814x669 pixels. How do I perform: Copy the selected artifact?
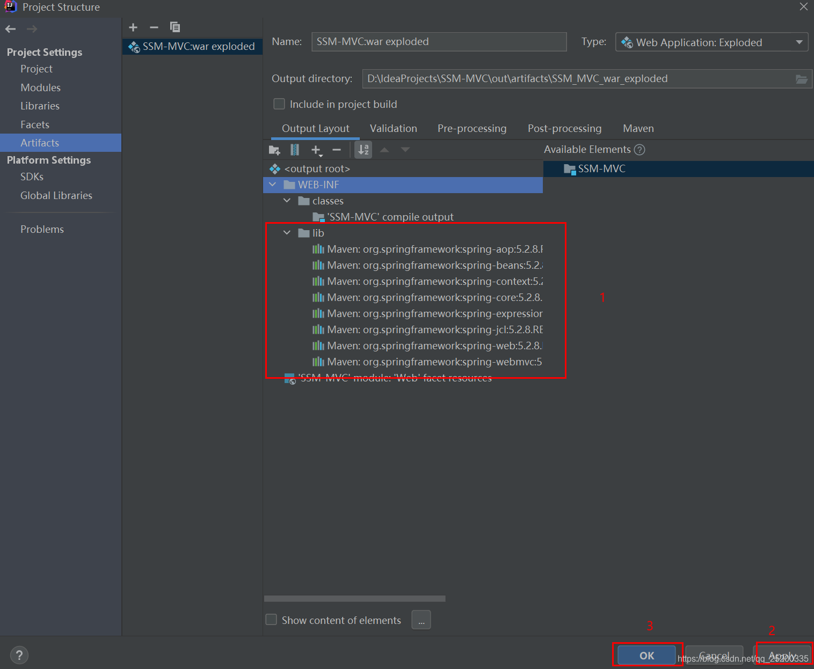(175, 27)
